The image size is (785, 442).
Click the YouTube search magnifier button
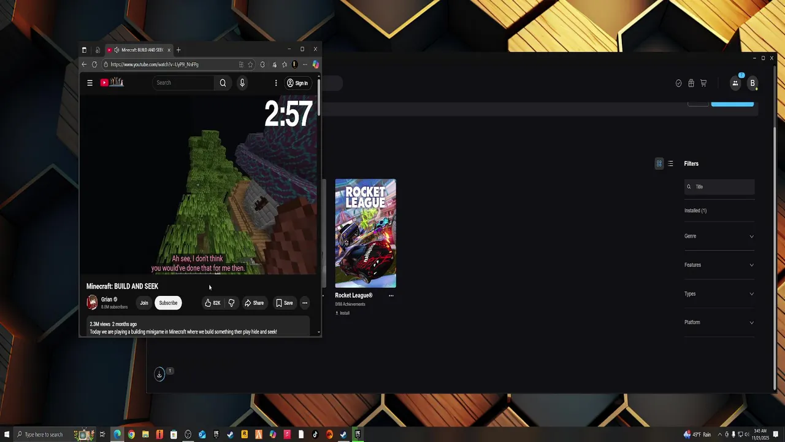(223, 83)
